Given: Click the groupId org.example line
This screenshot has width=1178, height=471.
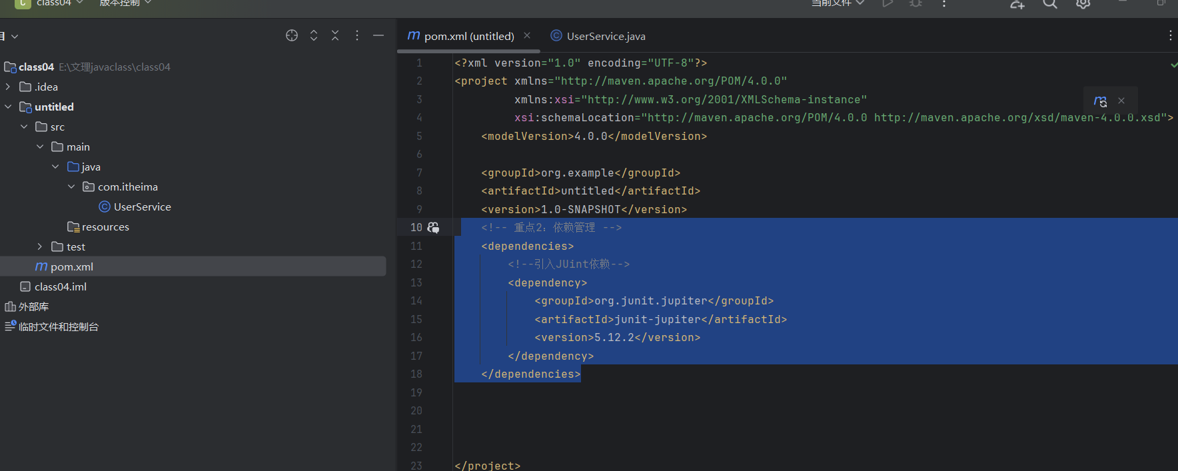Looking at the screenshot, I should pyautogui.click(x=580, y=173).
